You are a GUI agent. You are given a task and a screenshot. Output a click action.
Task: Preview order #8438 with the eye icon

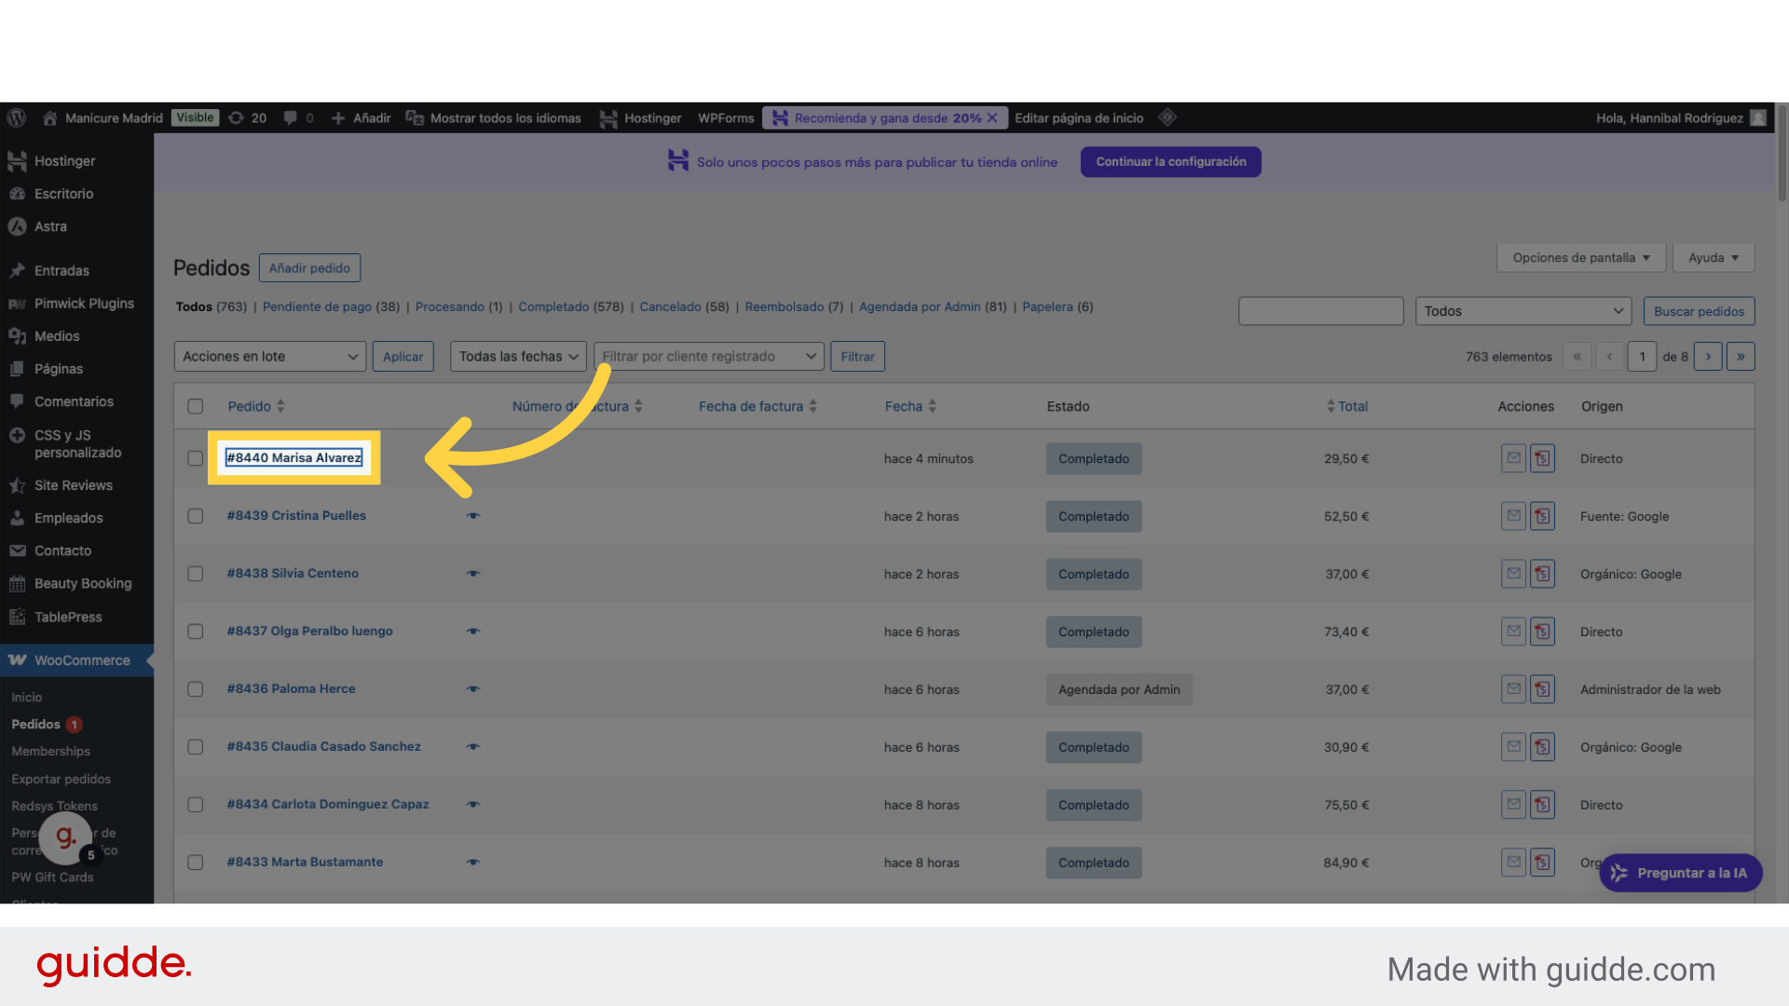[x=473, y=574]
